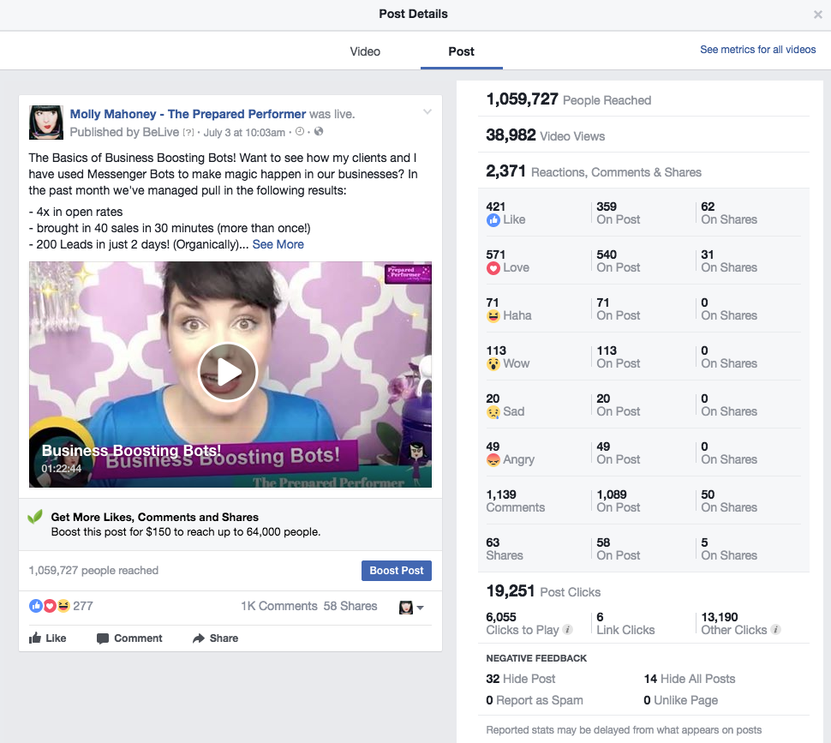Click the 0 Report as Spam entry
831x743 pixels.
535,701
